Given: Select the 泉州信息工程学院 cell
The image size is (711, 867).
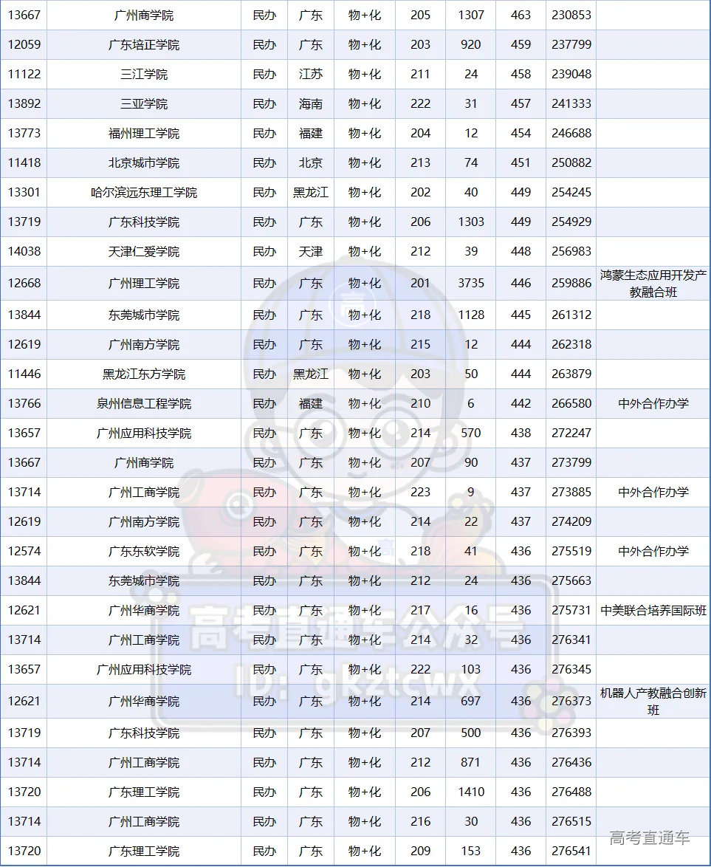Looking at the screenshot, I should click(144, 404).
